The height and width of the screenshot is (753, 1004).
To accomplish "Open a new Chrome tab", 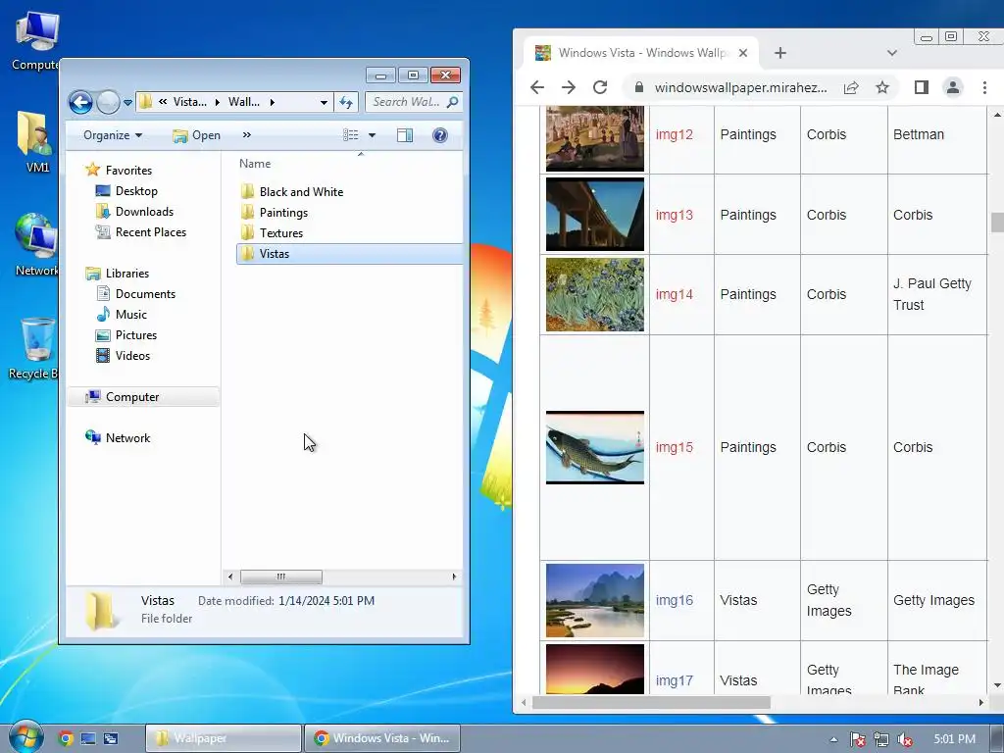I will [x=779, y=53].
